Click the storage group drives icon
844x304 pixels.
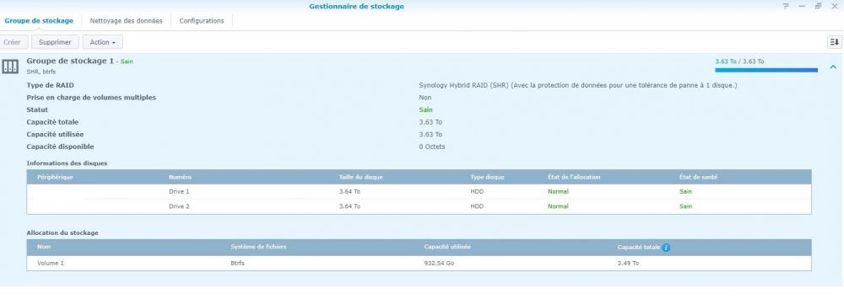point(10,67)
